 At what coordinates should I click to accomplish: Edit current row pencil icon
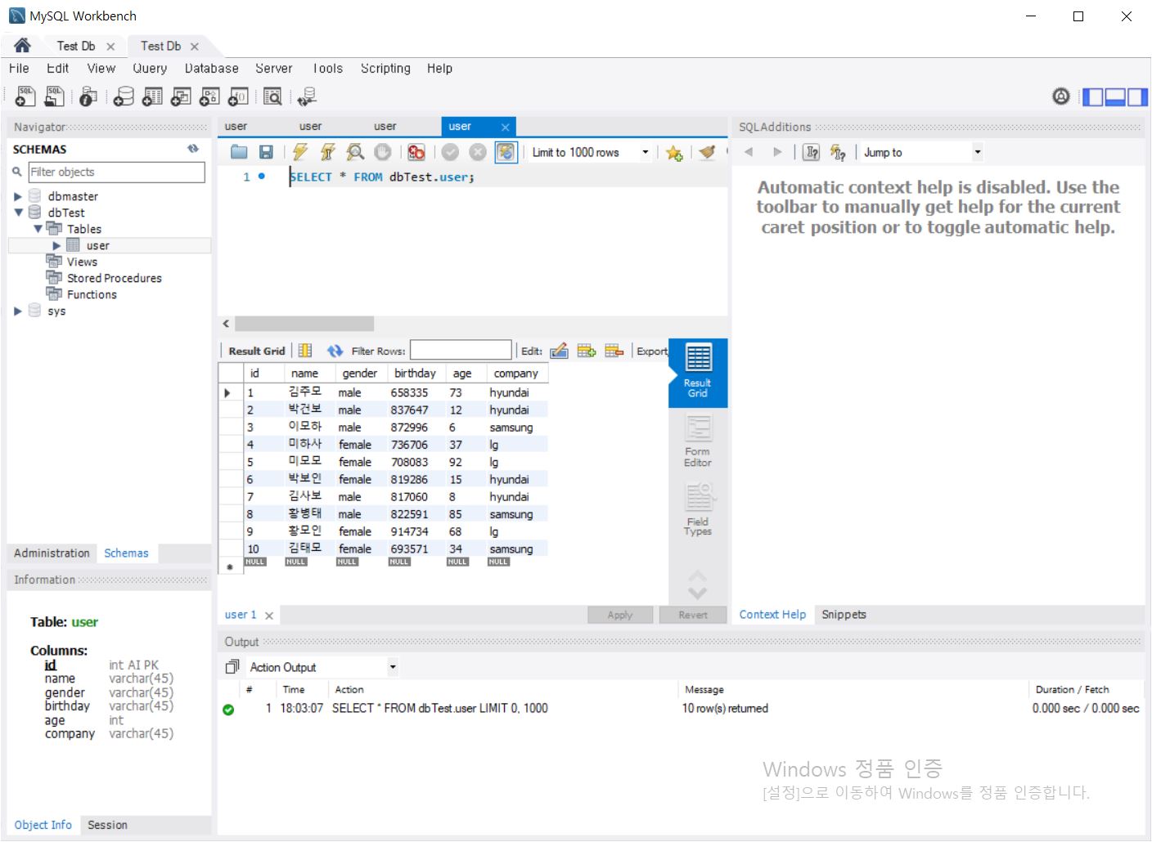tap(560, 351)
